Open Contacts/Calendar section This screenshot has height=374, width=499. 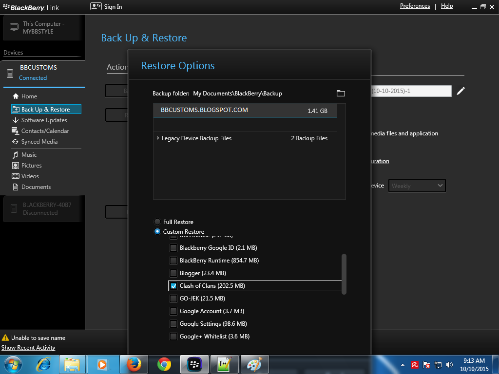(x=45, y=131)
